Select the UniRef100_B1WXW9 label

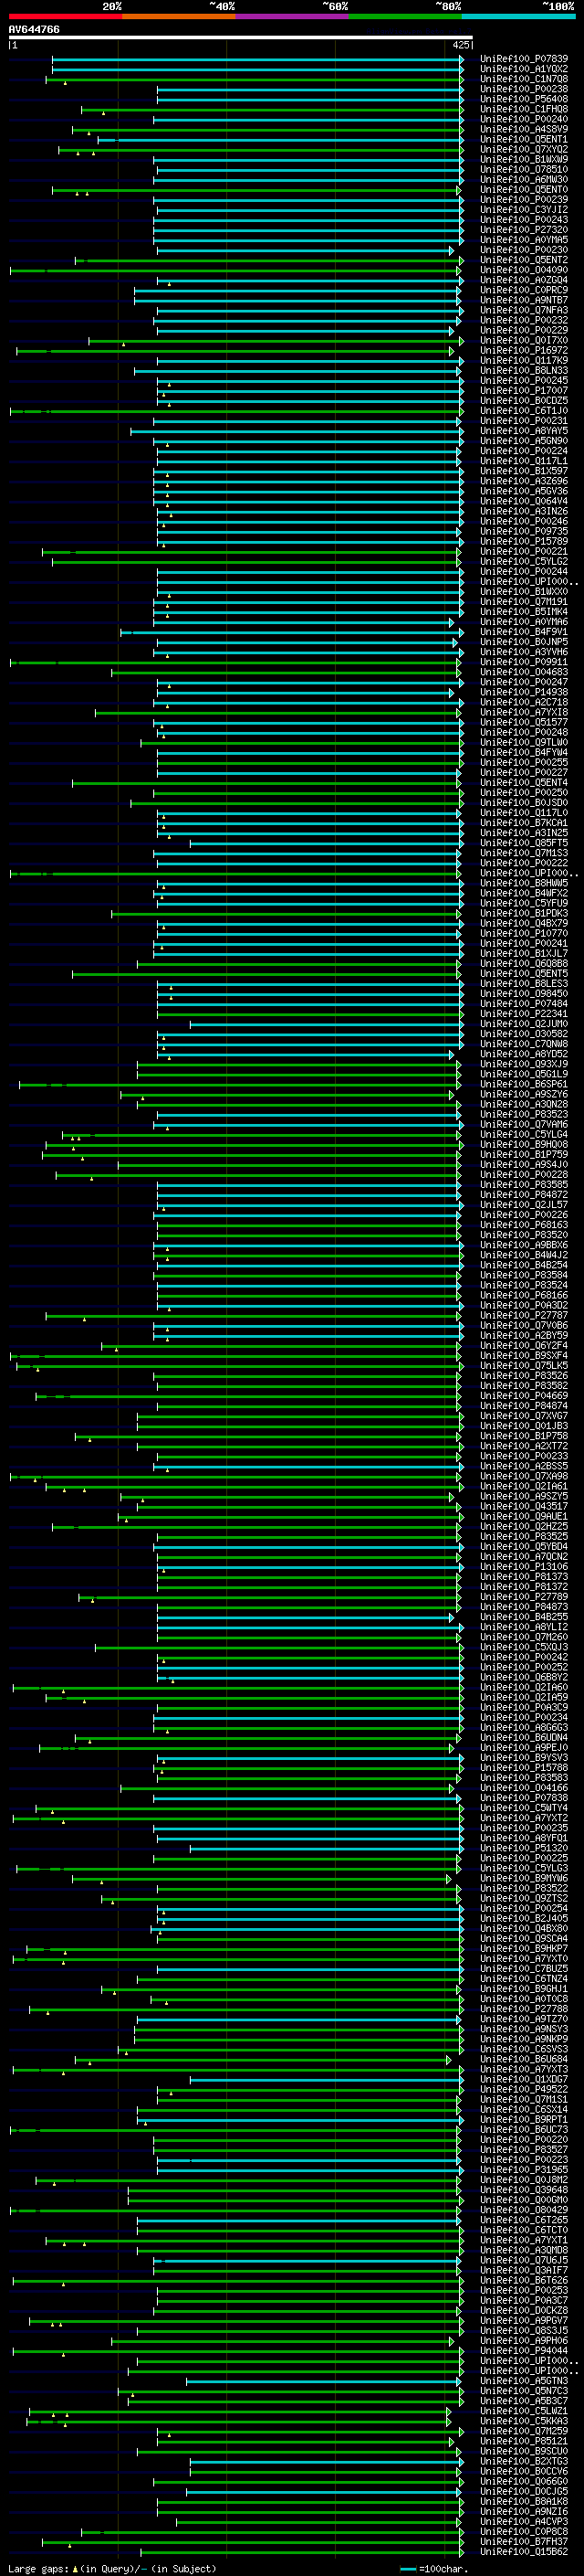[x=524, y=160]
